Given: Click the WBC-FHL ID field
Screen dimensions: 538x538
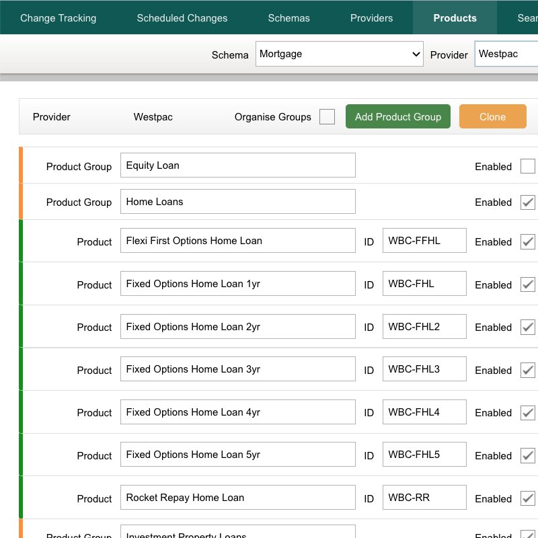Looking at the screenshot, I should tap(424, 283).
